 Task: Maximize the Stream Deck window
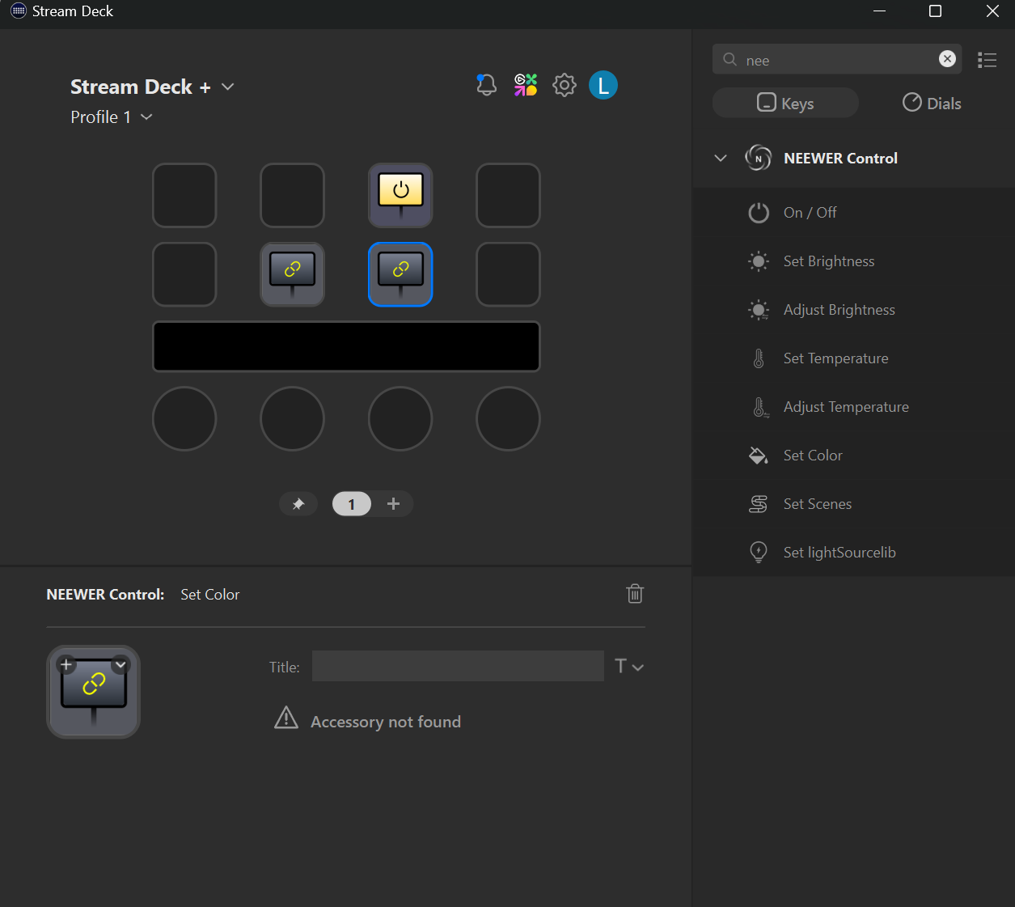click(x=935, y=11)
